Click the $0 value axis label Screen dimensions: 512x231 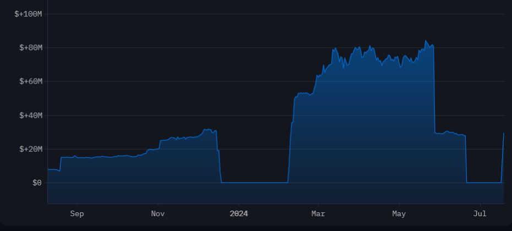coord(36,183)
